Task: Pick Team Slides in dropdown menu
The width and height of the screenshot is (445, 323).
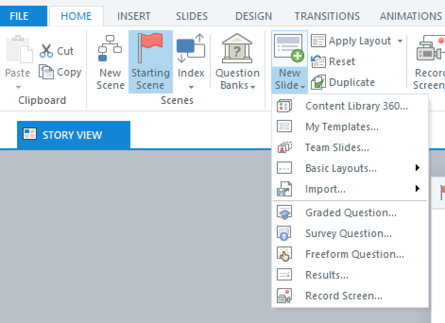Action: click(337, 147)
